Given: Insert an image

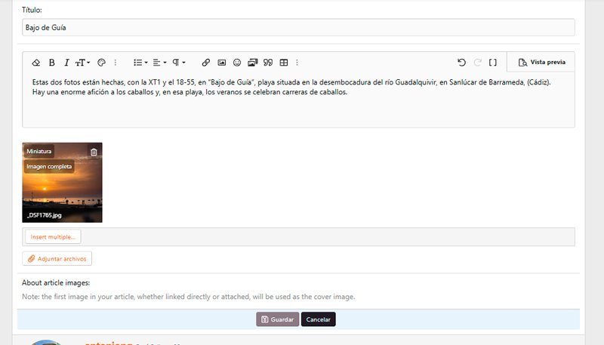Looking at the screenshot, I should click(x=222, y=63).
